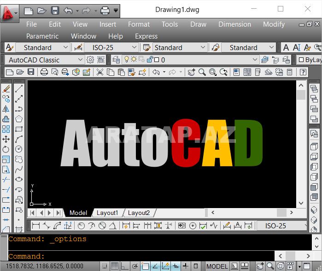The width and height of the screenshot is (322, 271).
Task: Select the Spline draw tool
Action: click(19, 169)
